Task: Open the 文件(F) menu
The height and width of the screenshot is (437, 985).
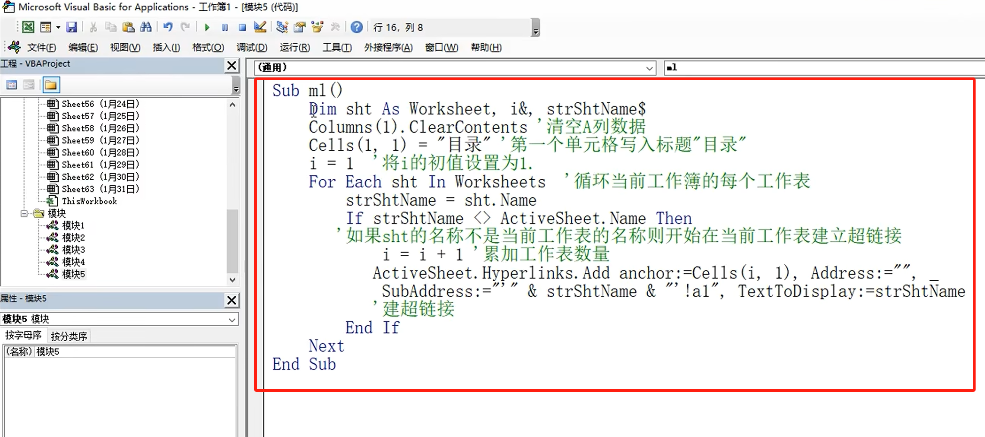Action: pyautogui.click(x=41, y=47)
